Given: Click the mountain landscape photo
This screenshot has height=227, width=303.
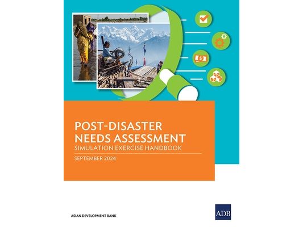Looking at the screenshot, I should (134, 56).
